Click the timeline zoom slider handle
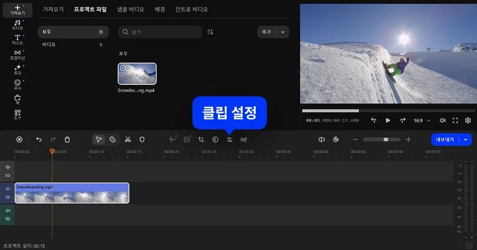This screenshot has width=477, height=250. (385, 139)
